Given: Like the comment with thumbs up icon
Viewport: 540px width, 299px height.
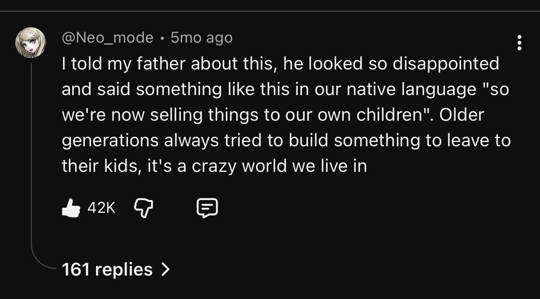Looking at the screenshot, I should (x=71, y=208).
